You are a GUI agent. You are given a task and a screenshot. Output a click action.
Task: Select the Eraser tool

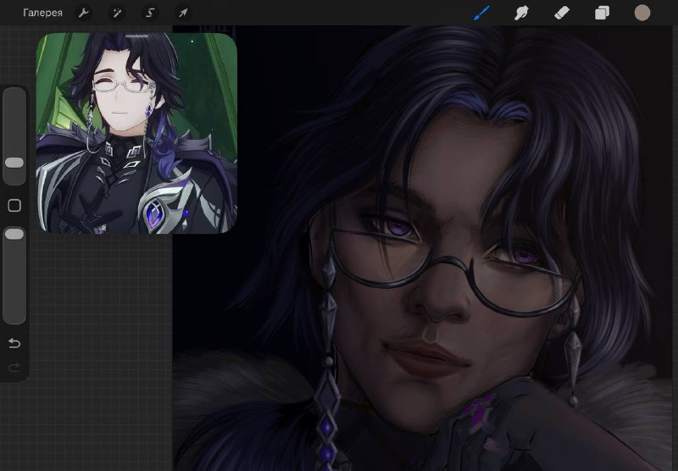click(x=562, y=13)
